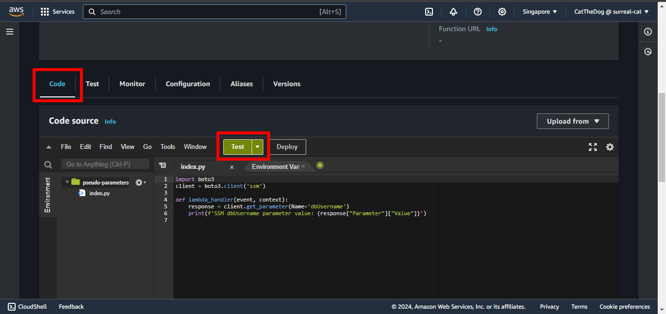Open the Services grid menu
Viewport: 666px width, 314px height.
pyautogui.click(x=58, y=12)
